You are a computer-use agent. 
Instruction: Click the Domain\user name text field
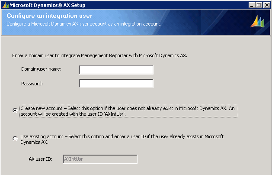pyautogui.click(x=116, y=70)
